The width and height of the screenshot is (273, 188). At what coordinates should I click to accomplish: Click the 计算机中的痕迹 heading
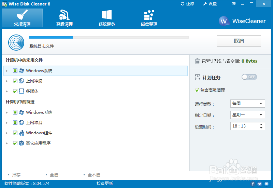tap(20, 102)
